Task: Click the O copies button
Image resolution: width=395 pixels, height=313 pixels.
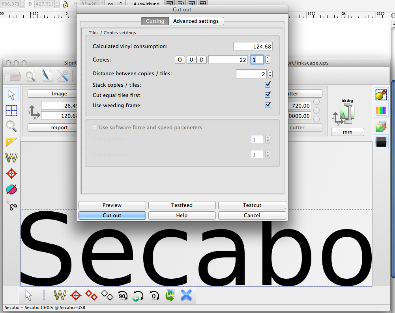Action: coord(180,60)
